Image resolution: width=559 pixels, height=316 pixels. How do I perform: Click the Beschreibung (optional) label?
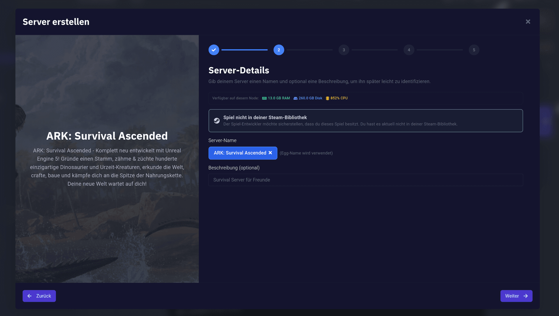tap(234, 168)
